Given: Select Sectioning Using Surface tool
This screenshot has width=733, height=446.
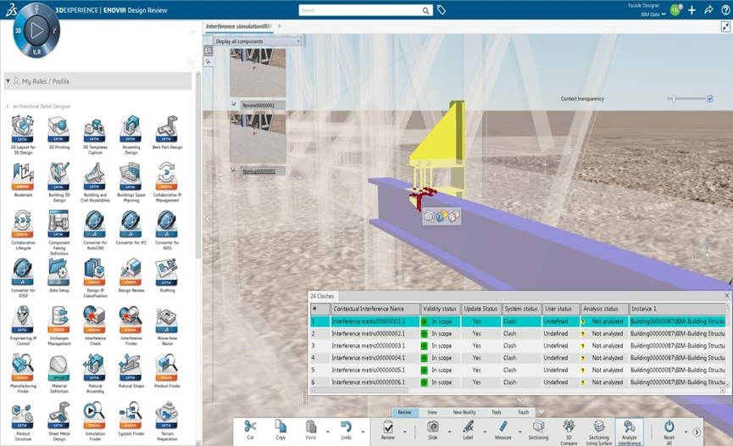Looking at the screenshot, I should pyautogui.click(x=599, y=432).
